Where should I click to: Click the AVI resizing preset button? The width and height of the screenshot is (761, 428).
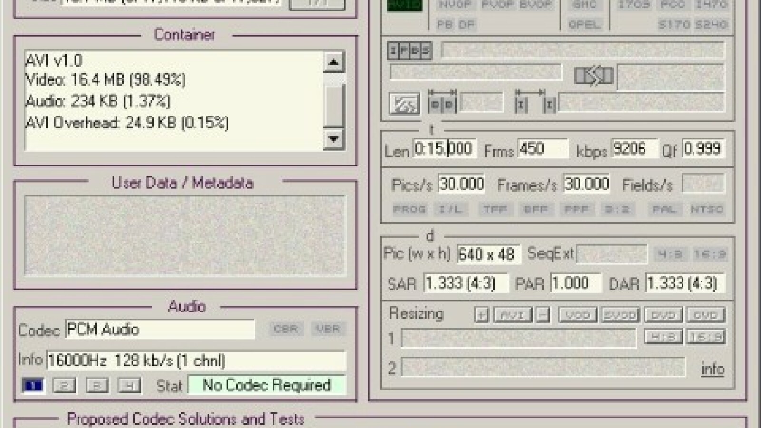512,315
